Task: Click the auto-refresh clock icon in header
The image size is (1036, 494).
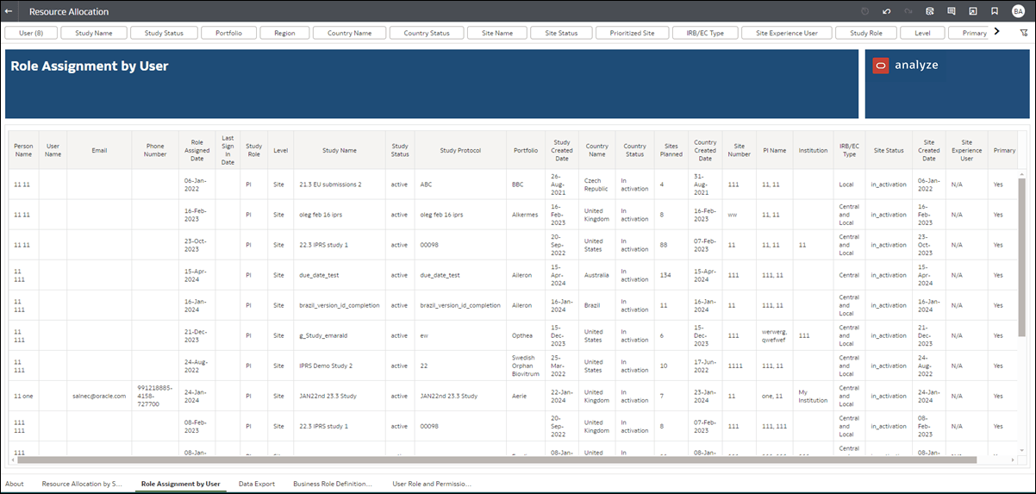Action: click(x=865, y=11)
